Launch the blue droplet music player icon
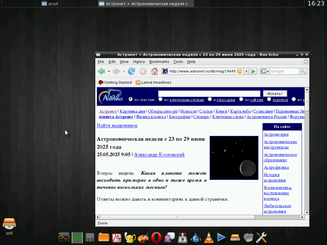Screen dimensions: 327x245 [x=196, y=237]
